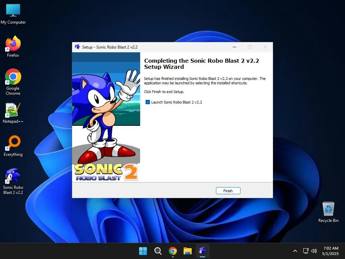Click the Finish button in Setup
The width and height of the screenshot is (345, 259).
click(x=228, y=191)
